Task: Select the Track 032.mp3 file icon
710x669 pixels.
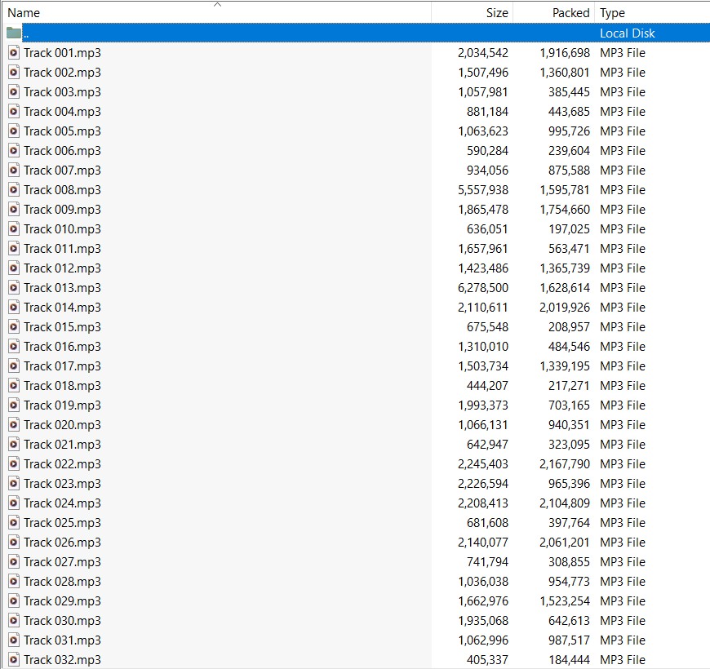Action: click(x=13, y=660)
